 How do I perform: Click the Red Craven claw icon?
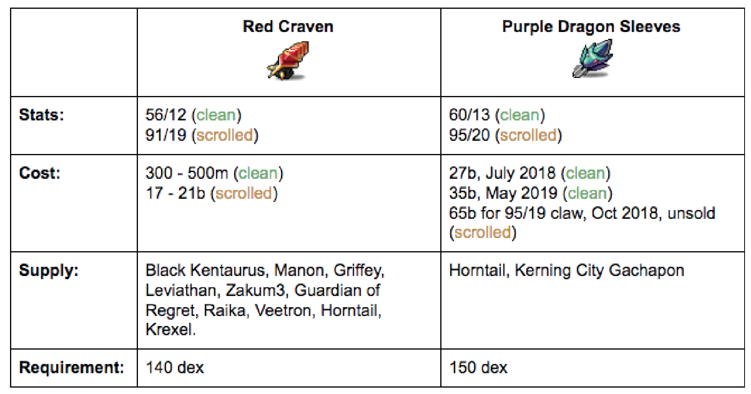(x=288, y=61)
